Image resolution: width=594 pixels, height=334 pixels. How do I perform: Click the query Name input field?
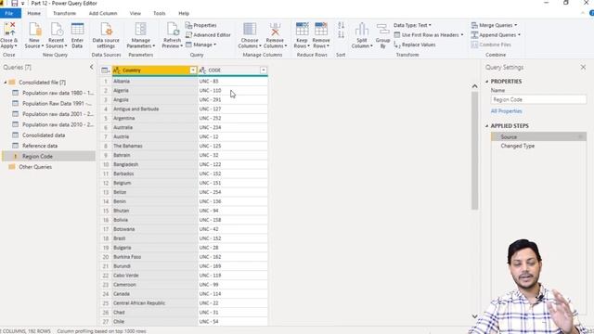pos(538,99)
